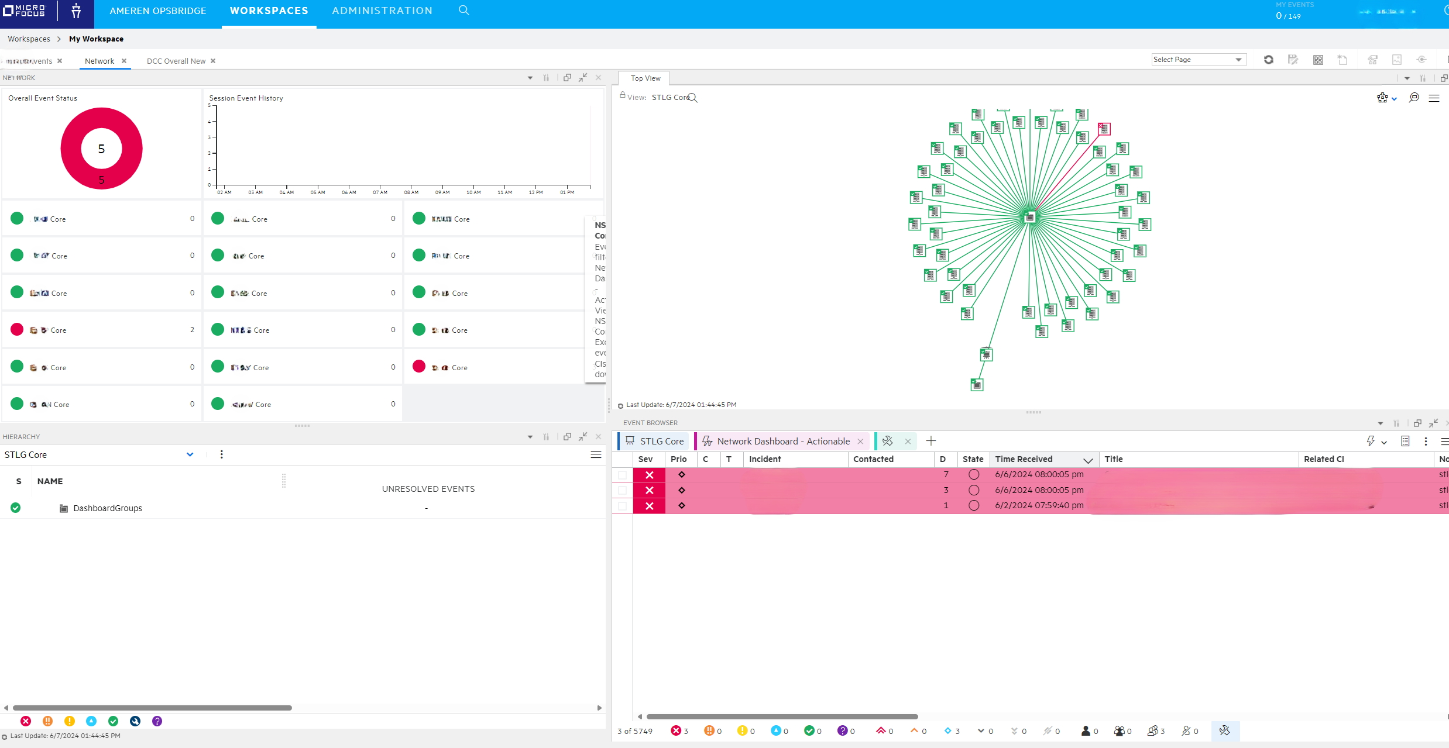This screenshot has height=748, width=1449.
Task: Click the Hierarchy horizontal scrollbar
Action: coord(152,708)
